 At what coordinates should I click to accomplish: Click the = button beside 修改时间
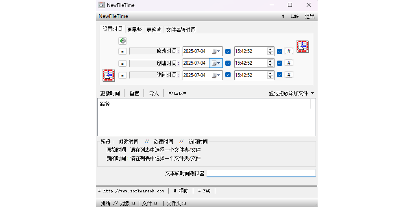[x=122, y=52]
